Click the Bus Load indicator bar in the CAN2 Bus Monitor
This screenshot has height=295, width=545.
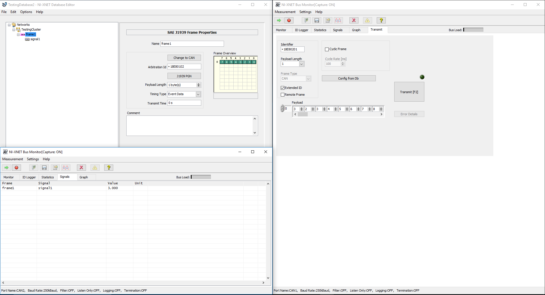tap(201, 177)
